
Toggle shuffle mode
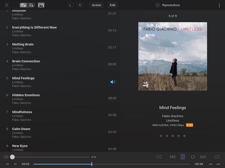[158, 157]
